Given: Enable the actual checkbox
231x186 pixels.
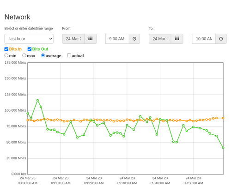Looking at the screenshot, I should point(69,55).
